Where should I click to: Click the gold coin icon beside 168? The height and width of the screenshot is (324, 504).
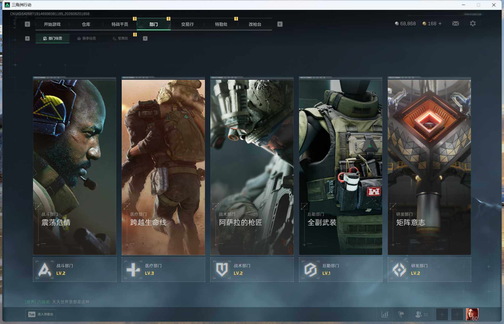coord(424,24)
